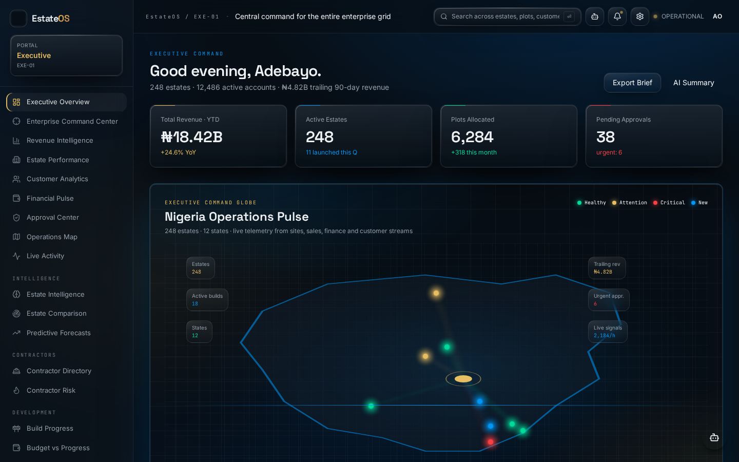Click the Executive Overview grid icon
The height and width of the screenshot is (462, 739).
16,102
